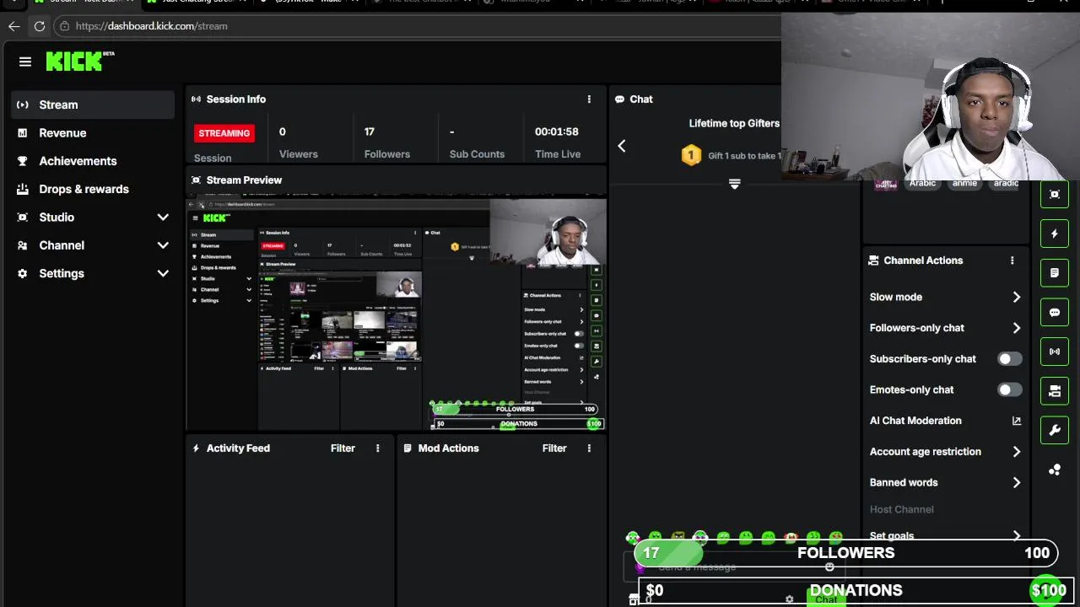The image size is (1080, 607).
Task: Click Filter in Mod Actions panel
Action: pos(554,449)
